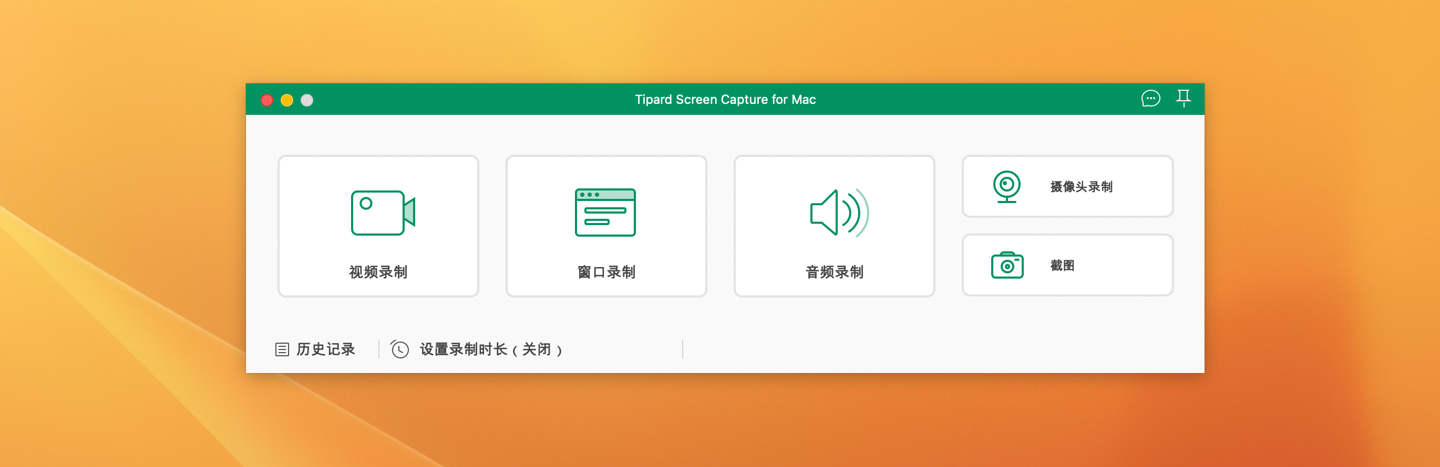
Task: Close the Tipard window with red button
Action: coord(266,100)
